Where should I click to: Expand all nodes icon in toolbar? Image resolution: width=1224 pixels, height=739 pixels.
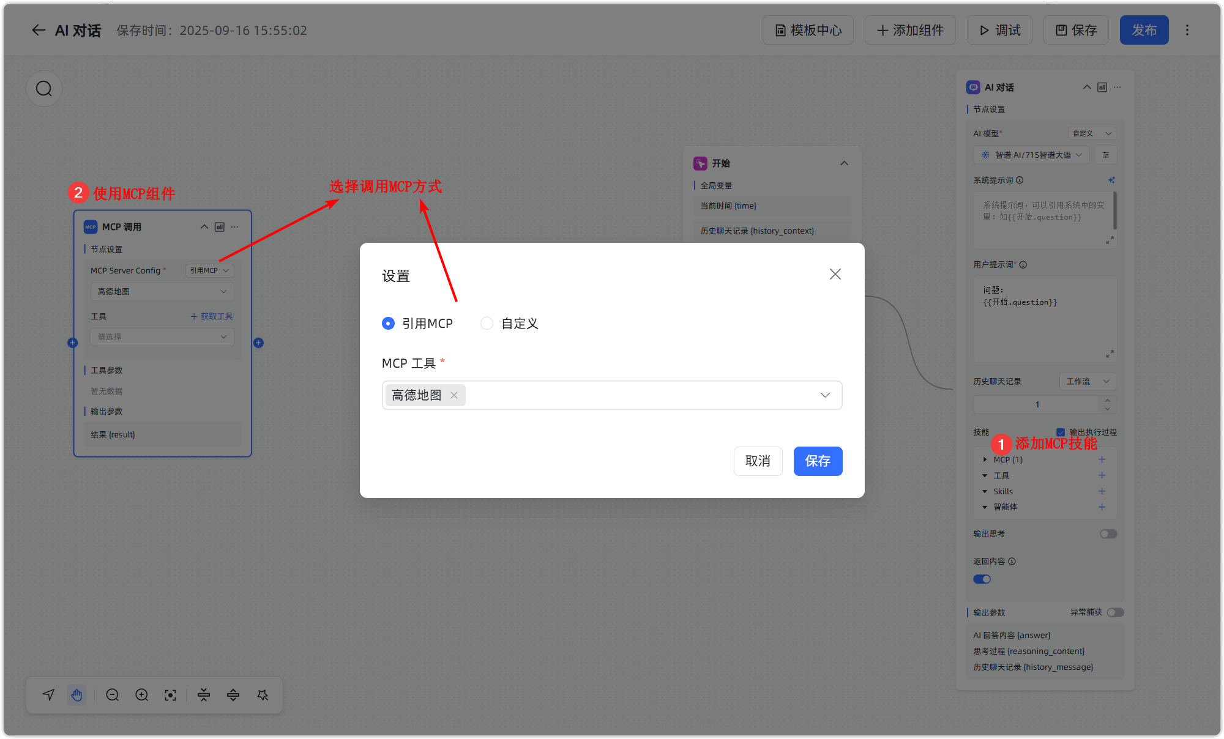pos(233,695)
